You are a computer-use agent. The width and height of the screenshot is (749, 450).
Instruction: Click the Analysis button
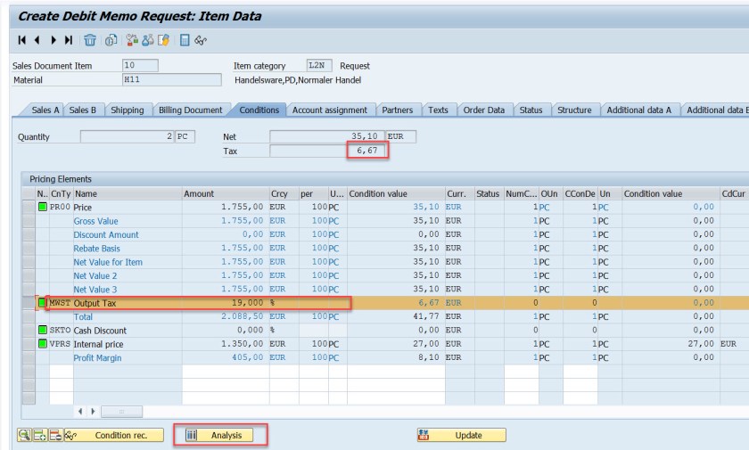click(219, 436)
